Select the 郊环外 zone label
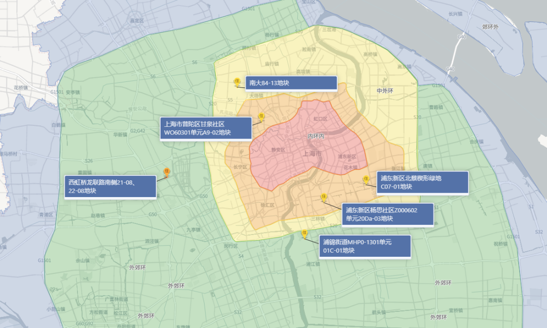This screenshot has width=547, height=328. point(490,27)
